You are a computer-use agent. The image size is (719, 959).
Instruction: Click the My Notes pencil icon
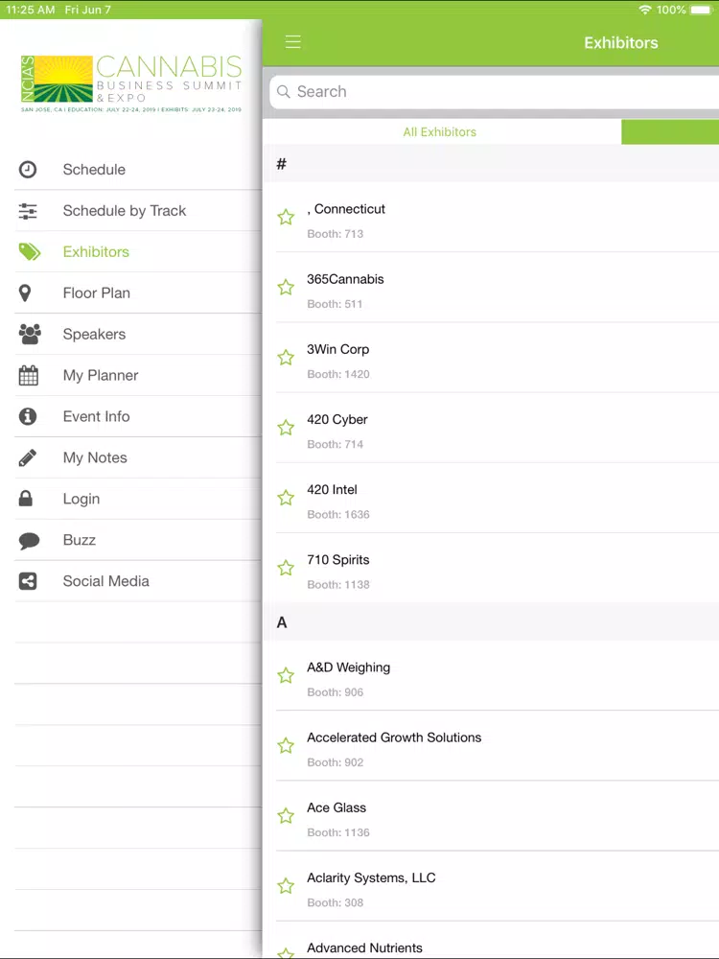click(x=28, y=457)
